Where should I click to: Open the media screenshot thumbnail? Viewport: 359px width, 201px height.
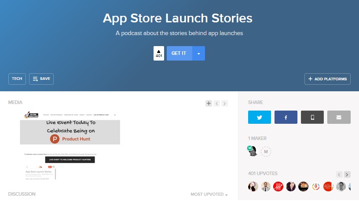coord(70,145)
